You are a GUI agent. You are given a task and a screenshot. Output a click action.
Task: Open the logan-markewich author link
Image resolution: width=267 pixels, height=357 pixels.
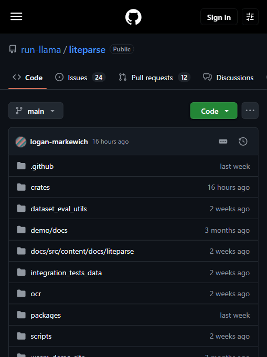(59, 142)
